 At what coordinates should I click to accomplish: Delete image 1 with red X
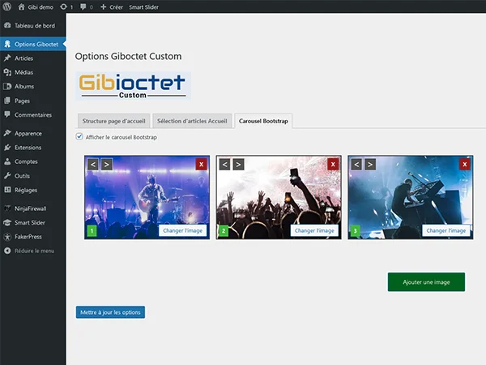click(x=202, y=164)
